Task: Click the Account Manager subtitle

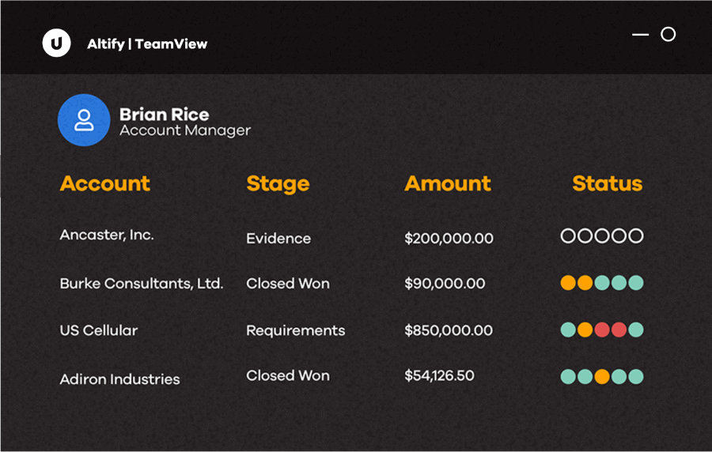Action: point(185,130)
